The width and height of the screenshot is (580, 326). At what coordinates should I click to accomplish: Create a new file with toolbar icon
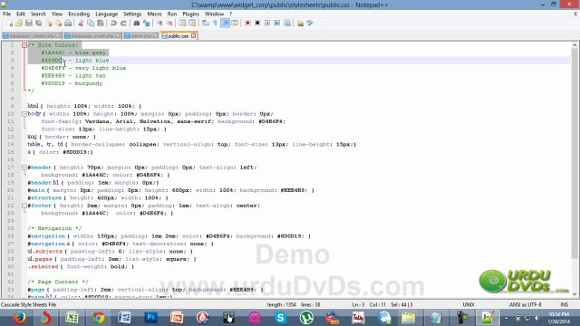coord(10,24)
